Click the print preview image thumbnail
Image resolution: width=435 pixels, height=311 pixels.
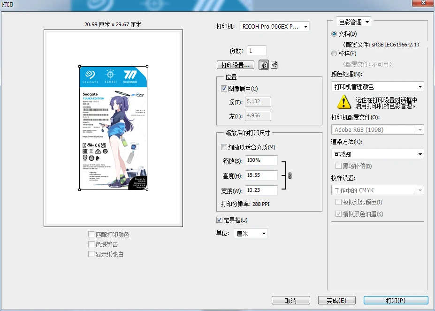click(113, 128)
